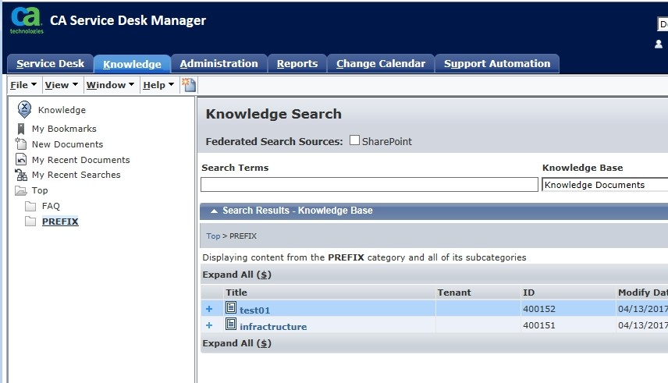Click the FAQ folder icon

point(30,206)
